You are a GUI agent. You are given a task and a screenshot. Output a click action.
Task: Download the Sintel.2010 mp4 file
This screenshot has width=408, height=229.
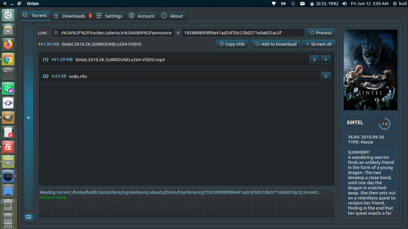click(314, 59)
